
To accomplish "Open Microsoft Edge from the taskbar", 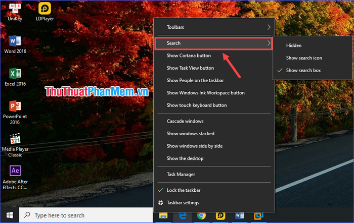I will (183, 216).
